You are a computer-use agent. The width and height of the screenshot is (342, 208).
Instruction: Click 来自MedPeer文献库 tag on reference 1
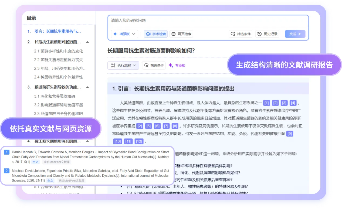coord(57,162)
